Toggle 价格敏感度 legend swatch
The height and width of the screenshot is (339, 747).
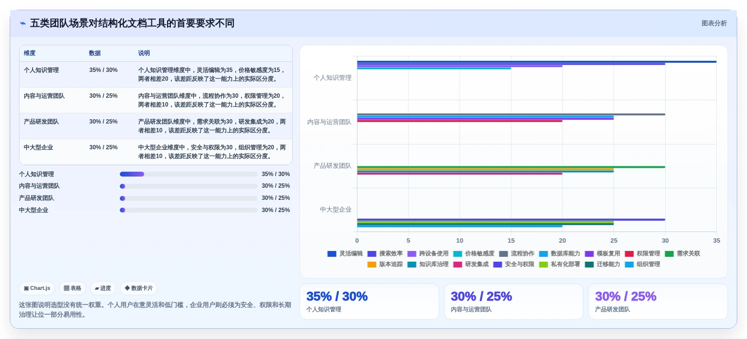tap(458, 253)
